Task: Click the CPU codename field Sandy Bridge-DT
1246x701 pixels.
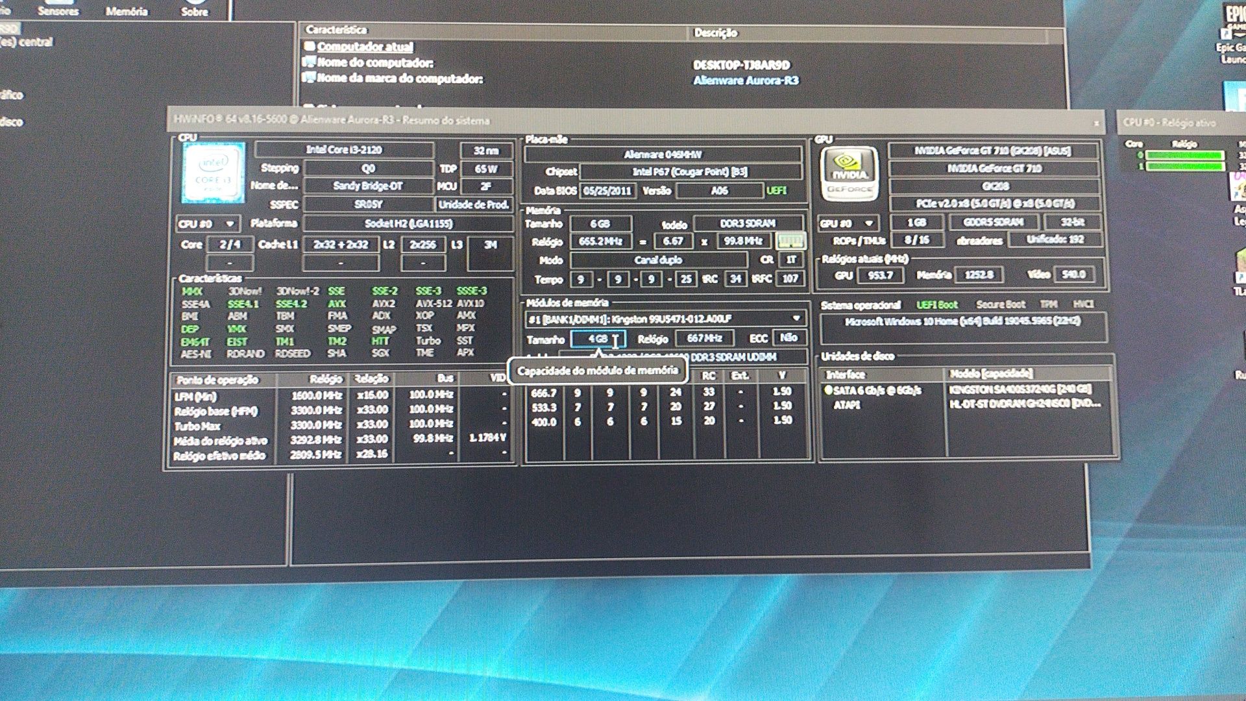Action: (x=368, y=186)
